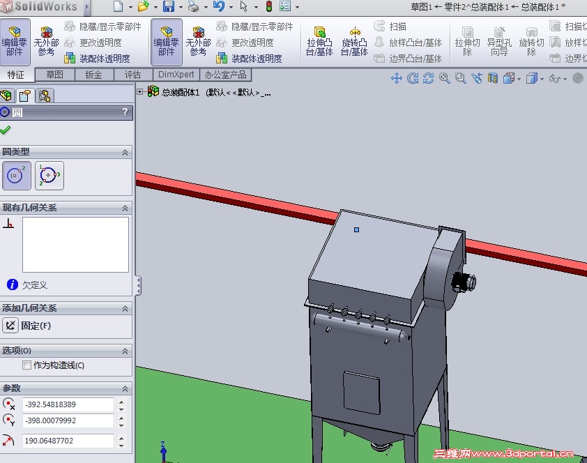Click the zoom to area magnifier
Image resolution: width=587 pixels, height=463 pixels.
[460, 78]
